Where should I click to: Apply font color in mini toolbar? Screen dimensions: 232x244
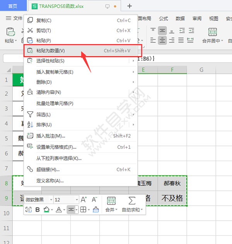coord(59,209)
